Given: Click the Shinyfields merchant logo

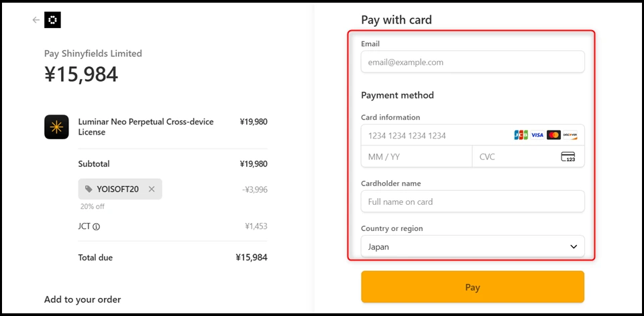Looking at the screenshot, I should pos(52,20).
